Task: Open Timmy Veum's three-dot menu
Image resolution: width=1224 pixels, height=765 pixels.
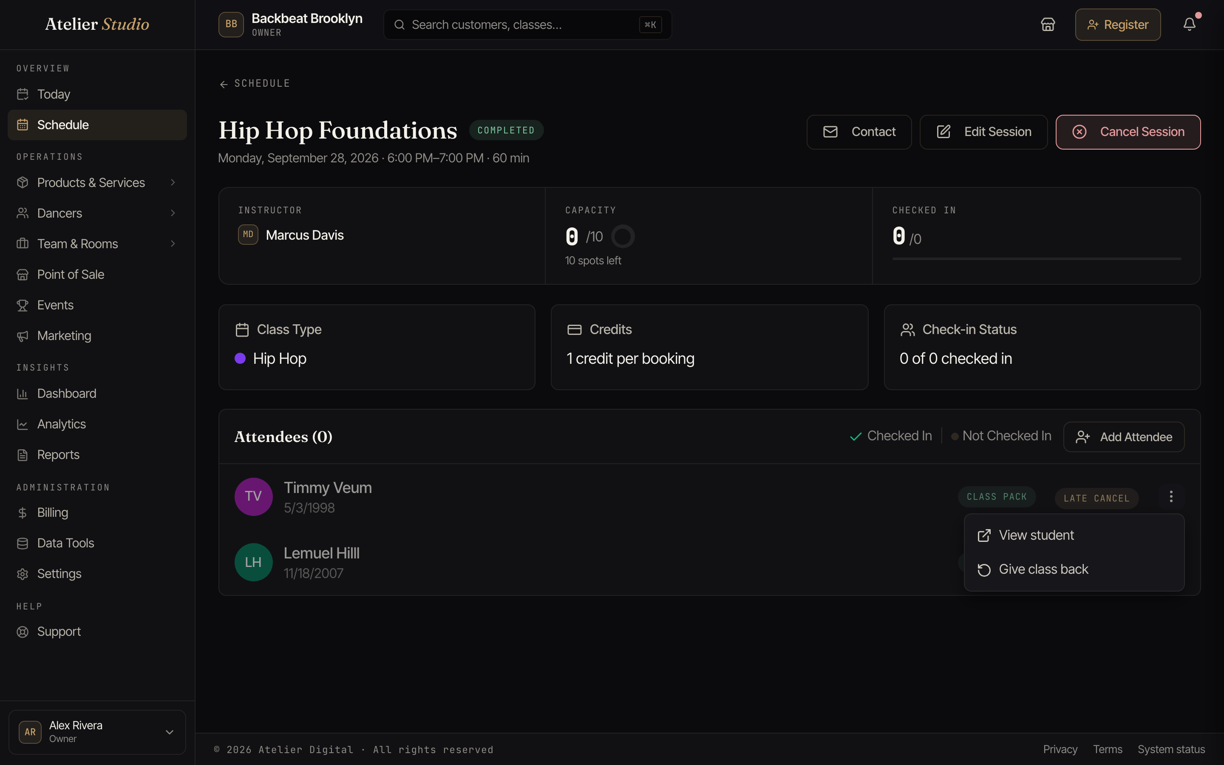Action: coord(1171,496)
